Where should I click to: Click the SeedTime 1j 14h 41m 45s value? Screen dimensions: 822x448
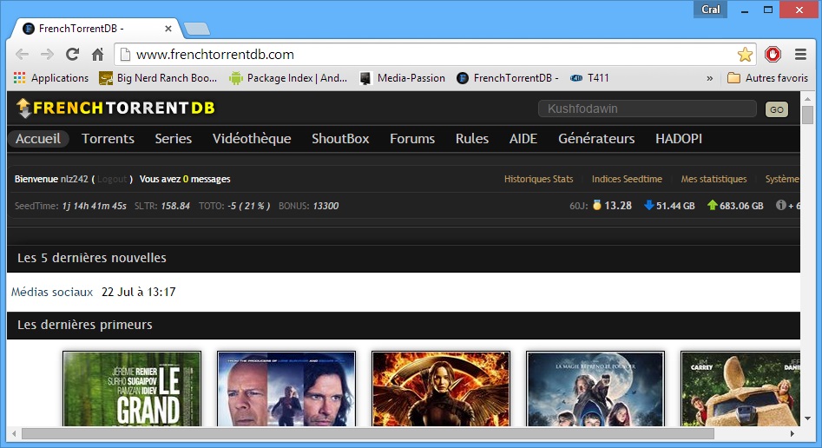click(x=94, y=206)
